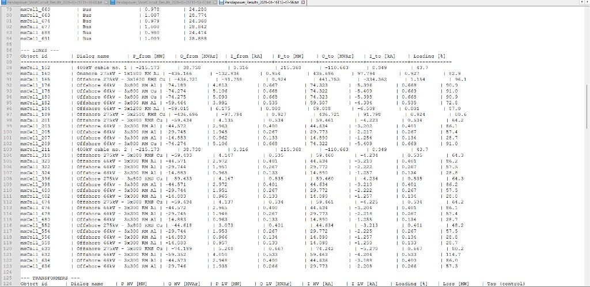Click the 'I_from [kA]' column header
The image size is (590, 287).
coord(245,56)
